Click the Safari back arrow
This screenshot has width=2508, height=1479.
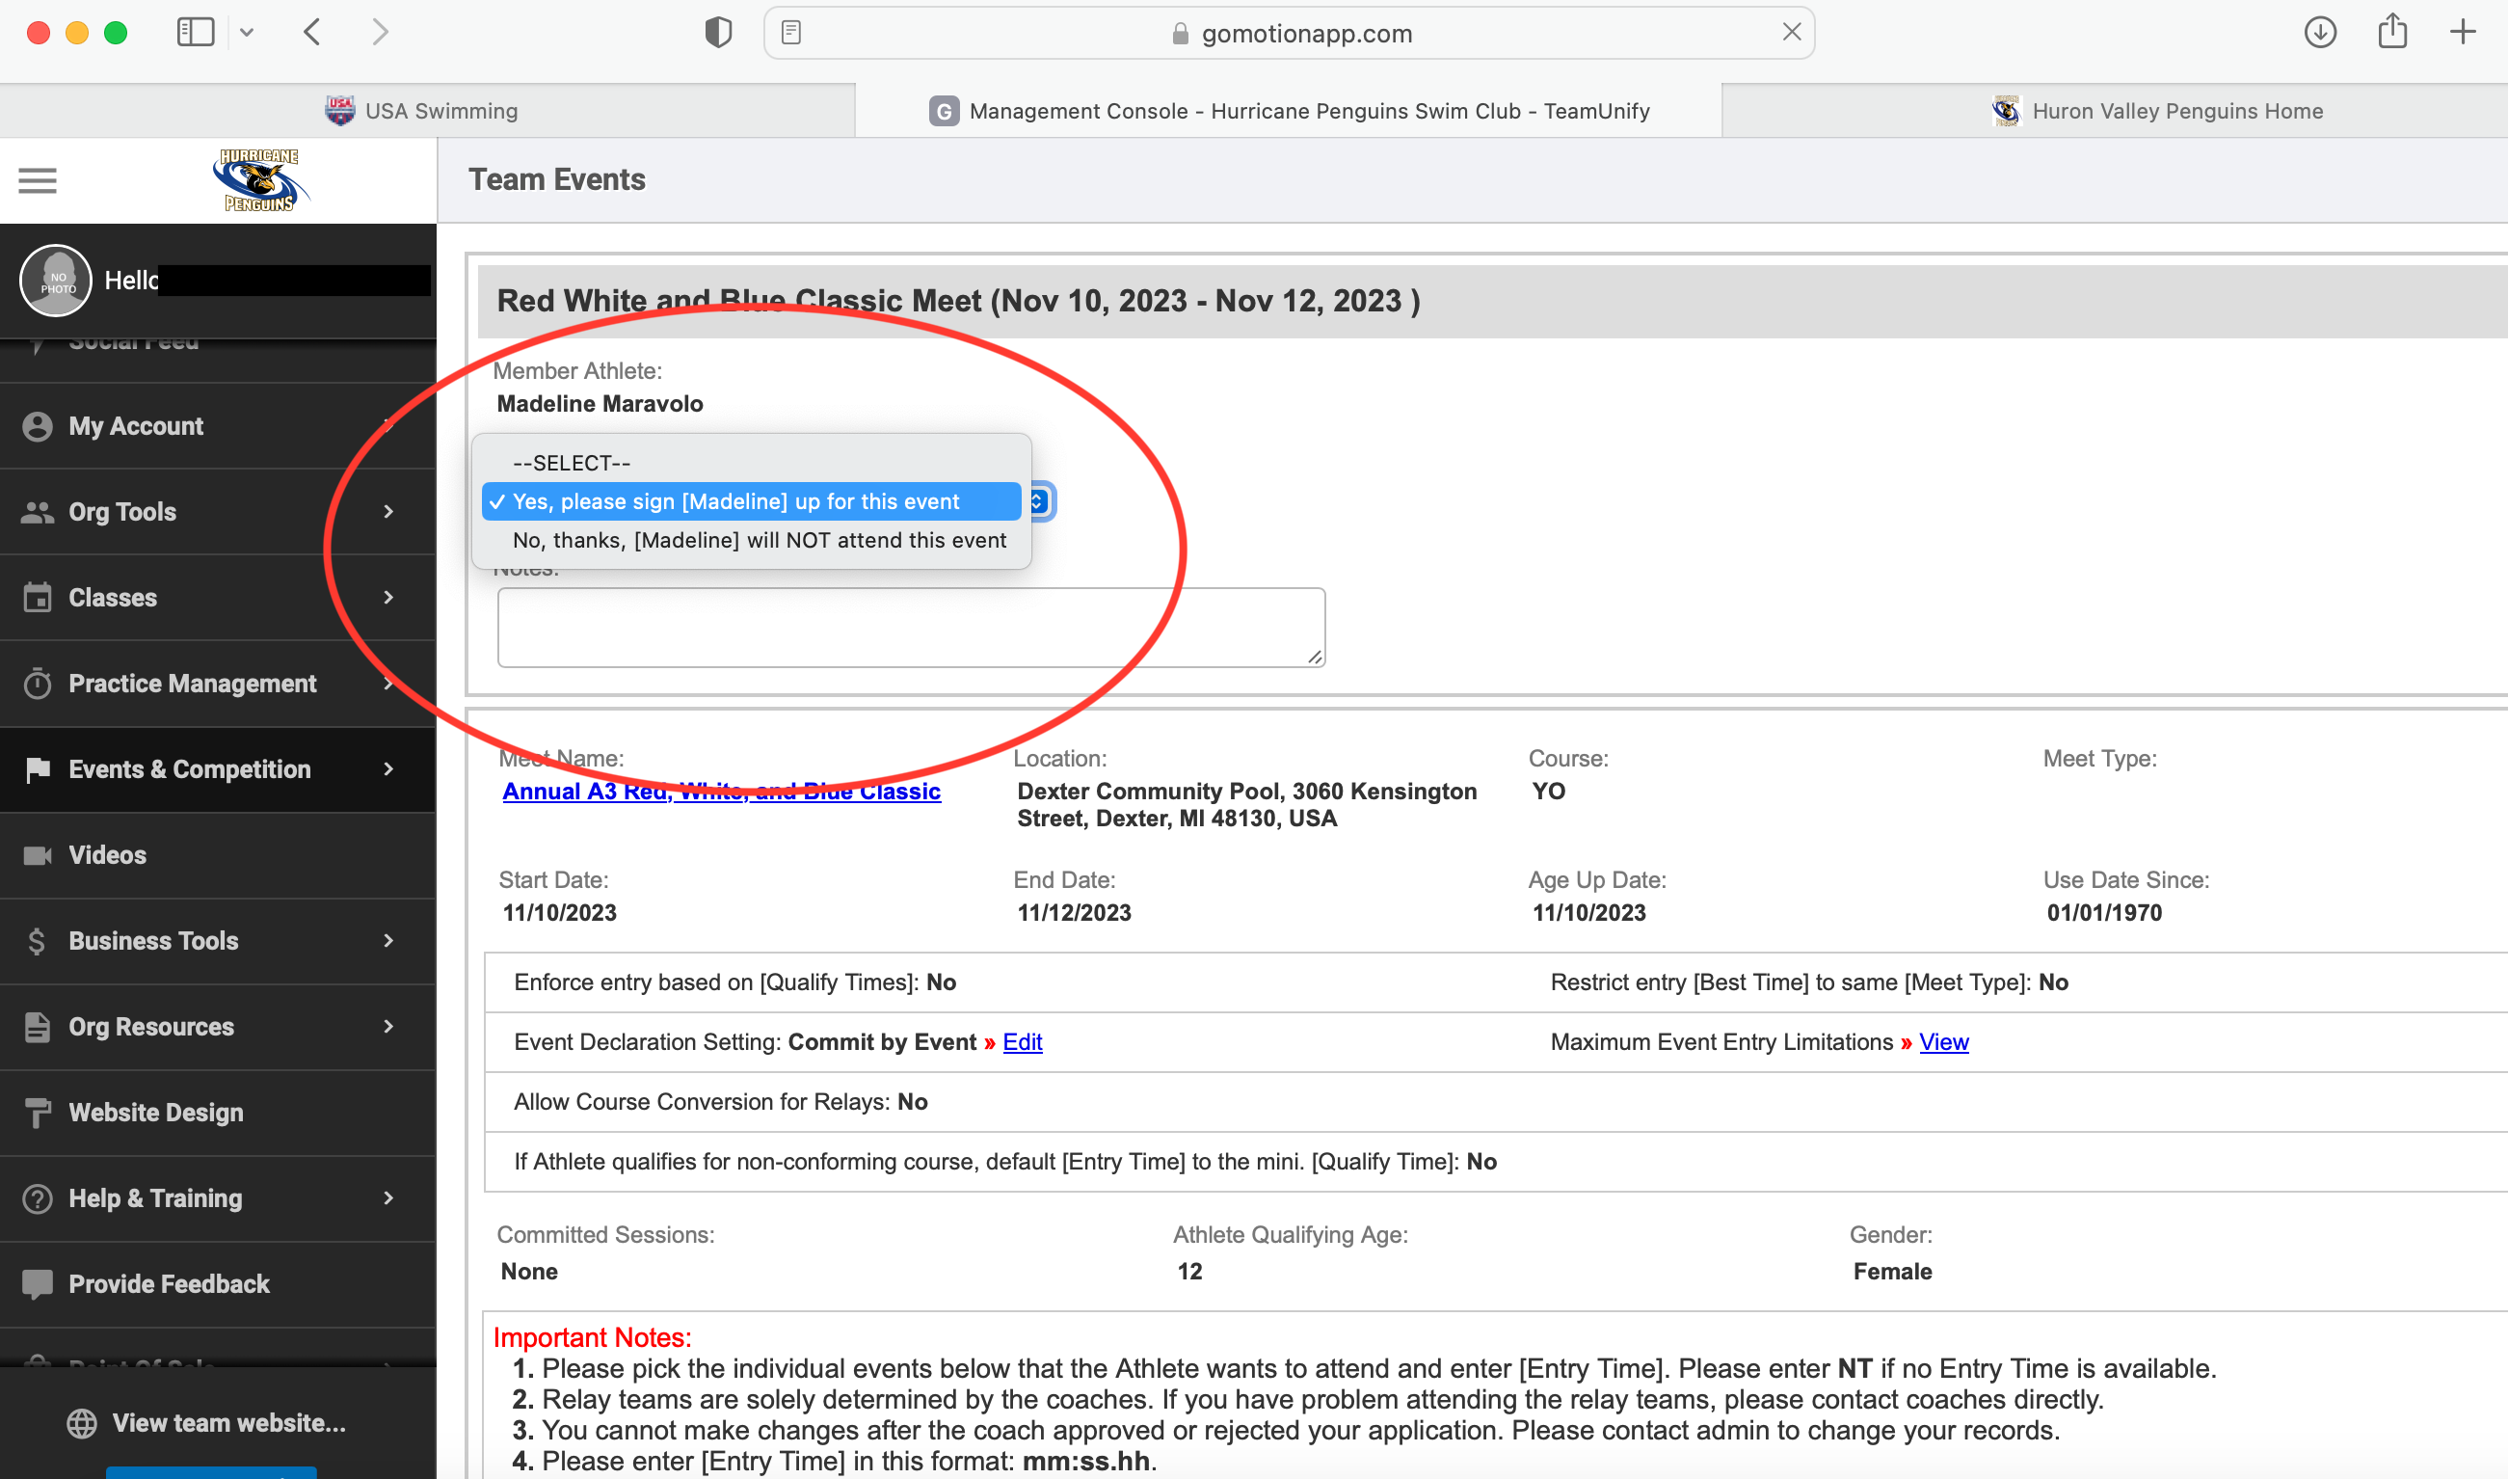pyautogui.click(x=312, y=33)
